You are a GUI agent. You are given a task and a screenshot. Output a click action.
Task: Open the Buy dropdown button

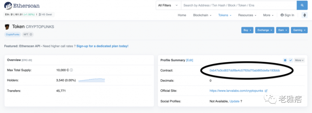(x=247, y=30)
